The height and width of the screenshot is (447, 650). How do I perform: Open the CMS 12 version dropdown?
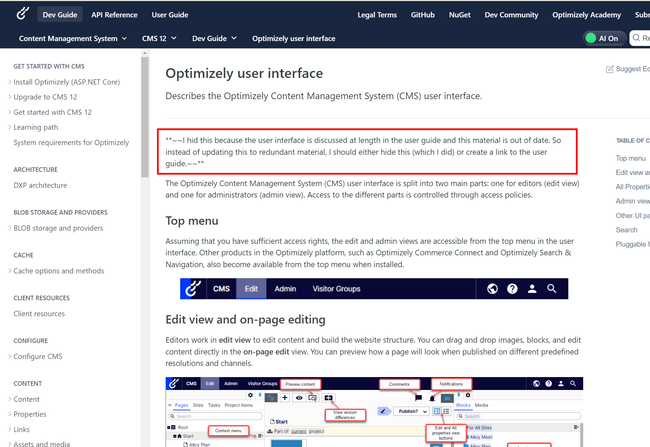159,39
